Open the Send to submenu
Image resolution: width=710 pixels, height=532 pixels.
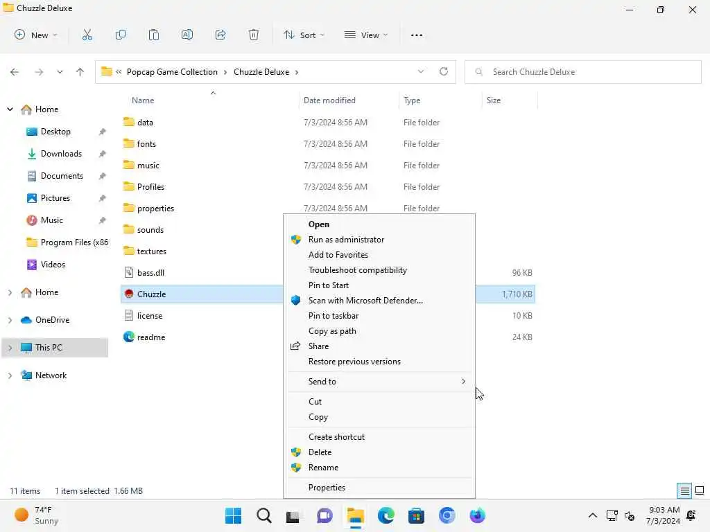point(379,382)
